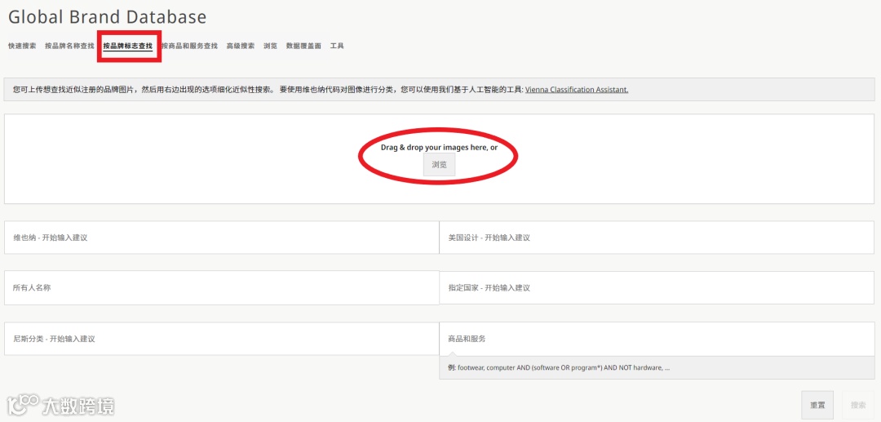Click the Global Brand Database title
881x422 pixels.
pyautogui.click(x=108, y=17)
